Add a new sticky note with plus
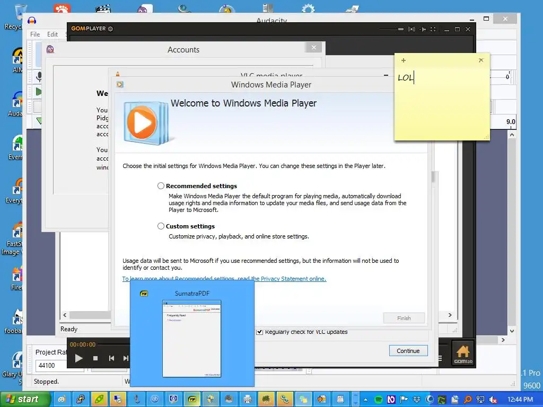The width and height of the screenshot is (543, 407). tap(404, 60)
